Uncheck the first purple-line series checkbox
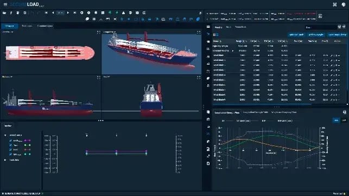 pos(10,141)
